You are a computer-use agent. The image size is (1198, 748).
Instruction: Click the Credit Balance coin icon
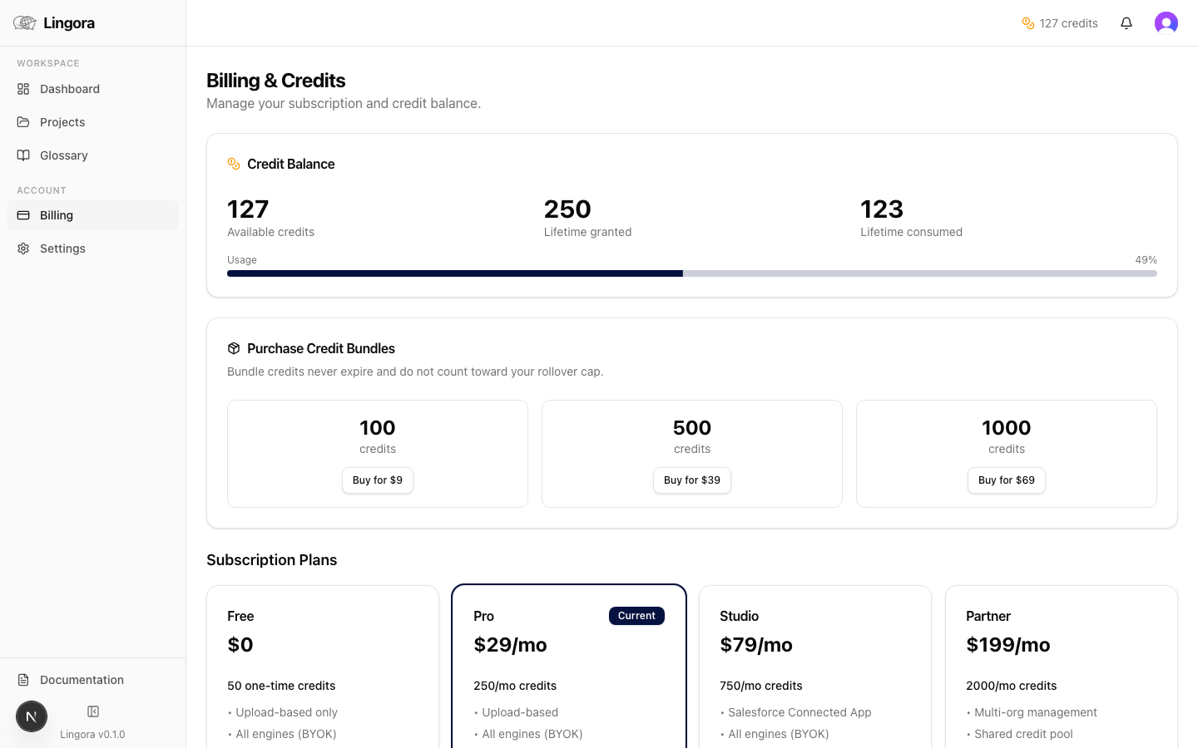pos(232,164)
